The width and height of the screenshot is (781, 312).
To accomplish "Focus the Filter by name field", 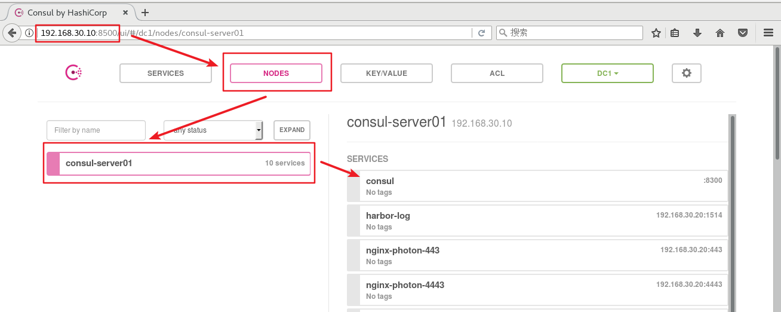I will click(96, 130).
